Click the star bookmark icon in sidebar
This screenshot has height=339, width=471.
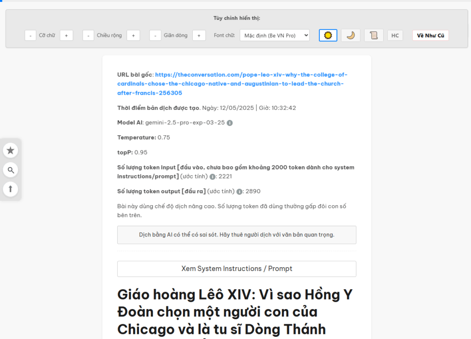pyautogui.click(x=11, y=150)
